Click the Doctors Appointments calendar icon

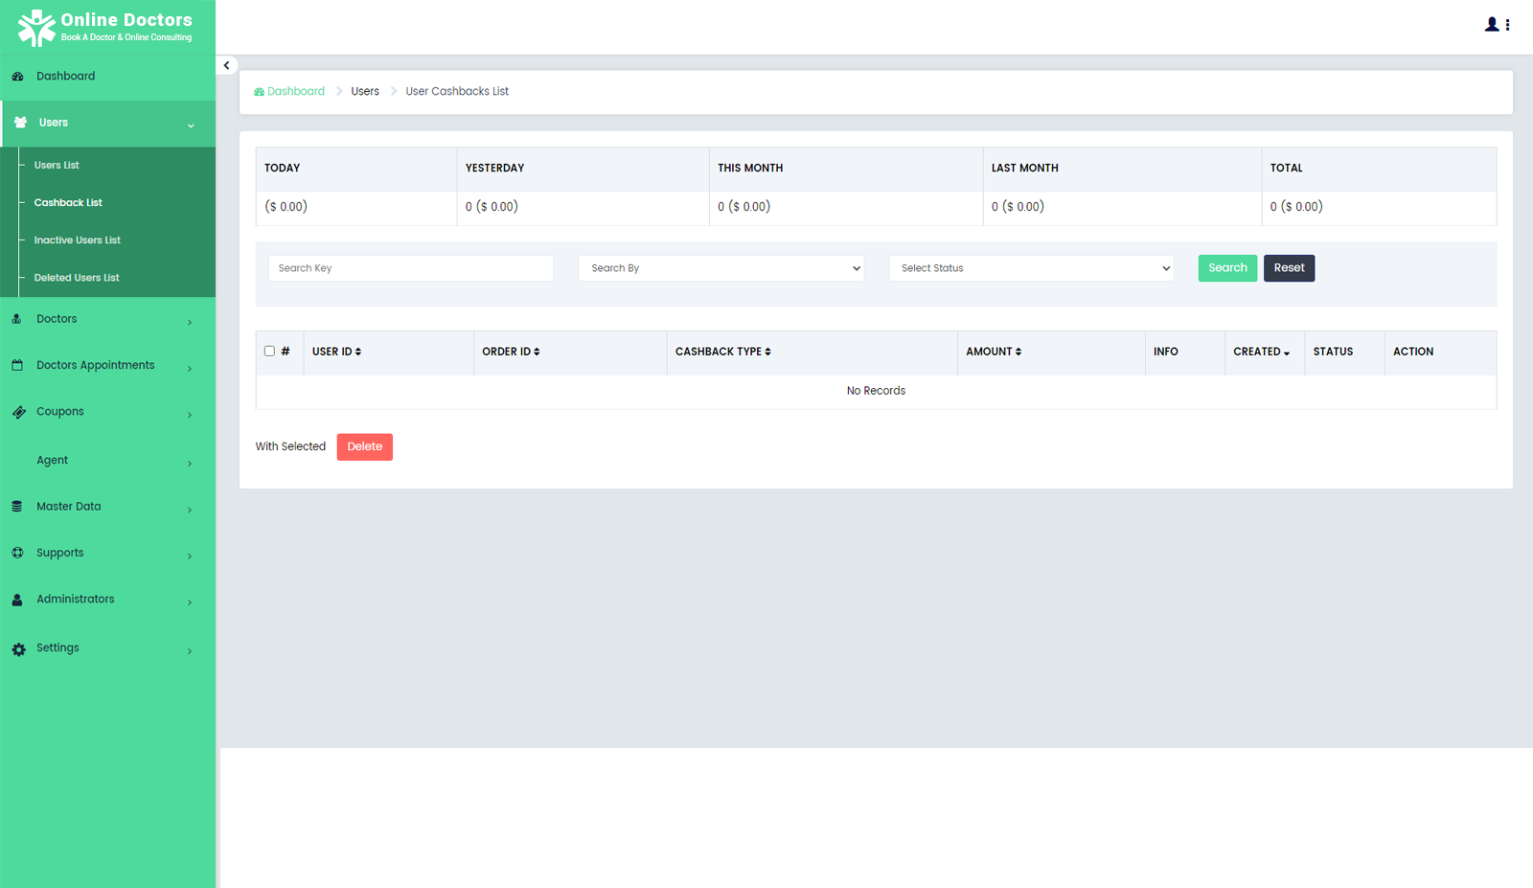coord(17,365)
